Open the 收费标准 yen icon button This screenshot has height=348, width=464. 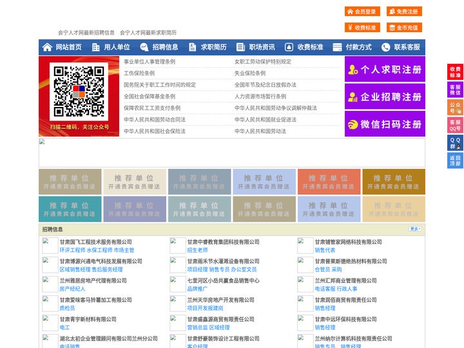[362, 28]
